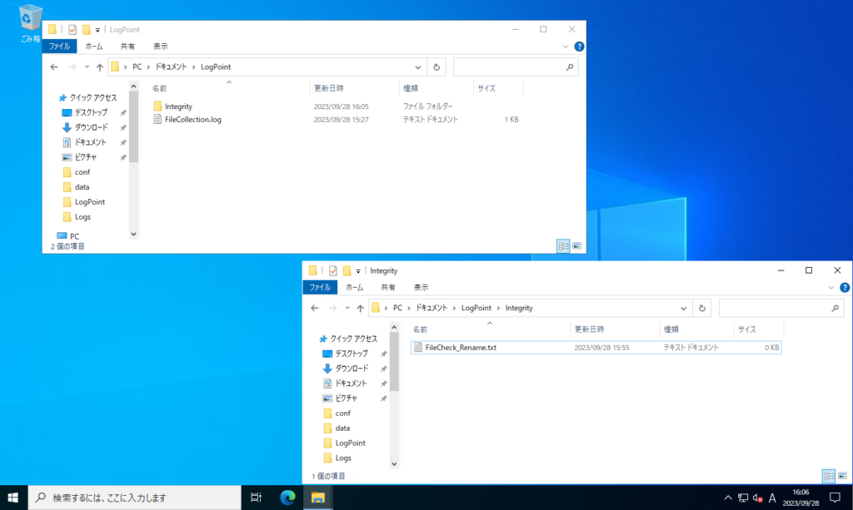
Task: Click Properties icon in LogPoint window title bar
Action: coord(72,29)
